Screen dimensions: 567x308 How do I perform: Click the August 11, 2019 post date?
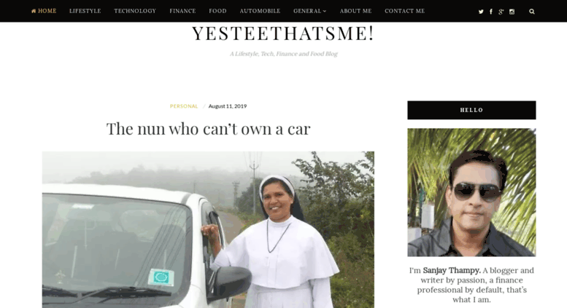(x=228, y=106)
